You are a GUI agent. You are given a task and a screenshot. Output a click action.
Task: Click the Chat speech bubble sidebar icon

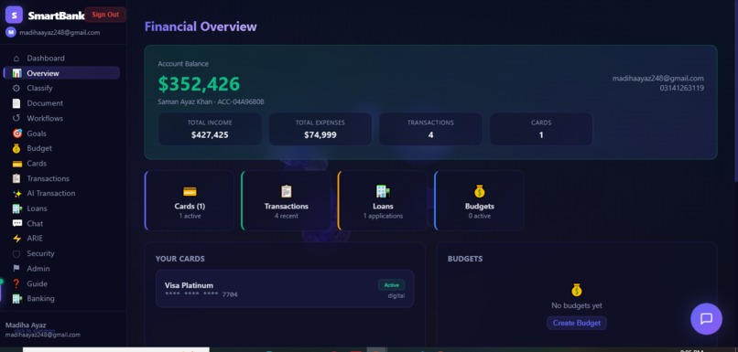click(17, 223)
